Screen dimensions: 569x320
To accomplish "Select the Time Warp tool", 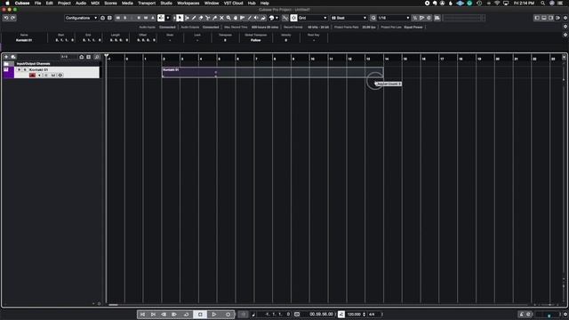I will click(x=243, y=18).
